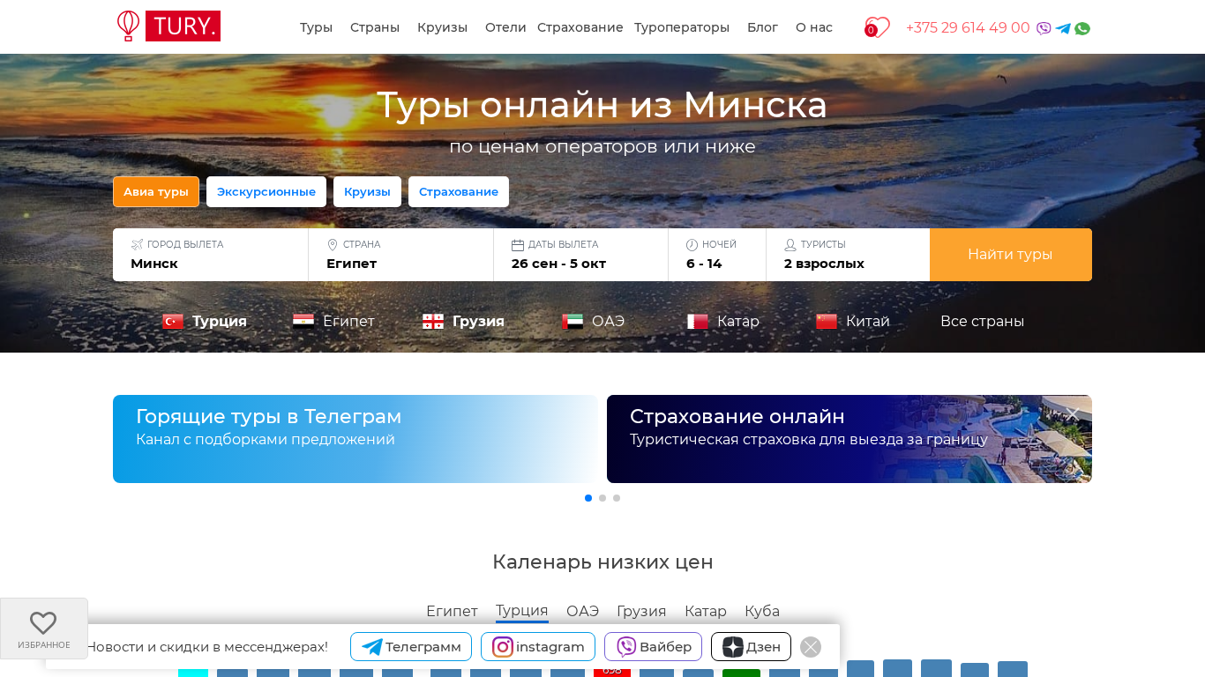Select the Круизы tab above search form
Viewport: 1205px width, 677px height.
tap(367, 192)
